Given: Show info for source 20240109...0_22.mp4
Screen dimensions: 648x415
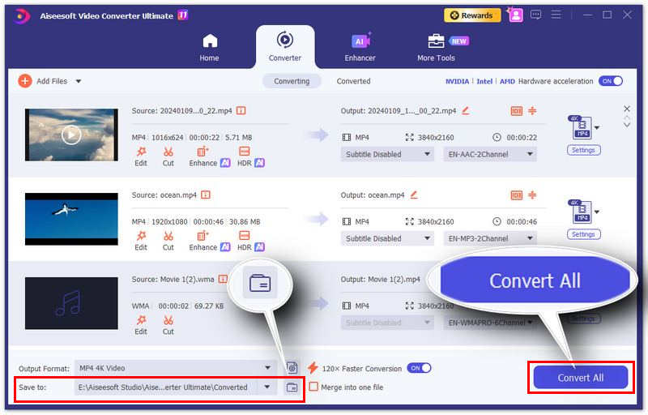Looking at the screenshot, I should 241,111.
